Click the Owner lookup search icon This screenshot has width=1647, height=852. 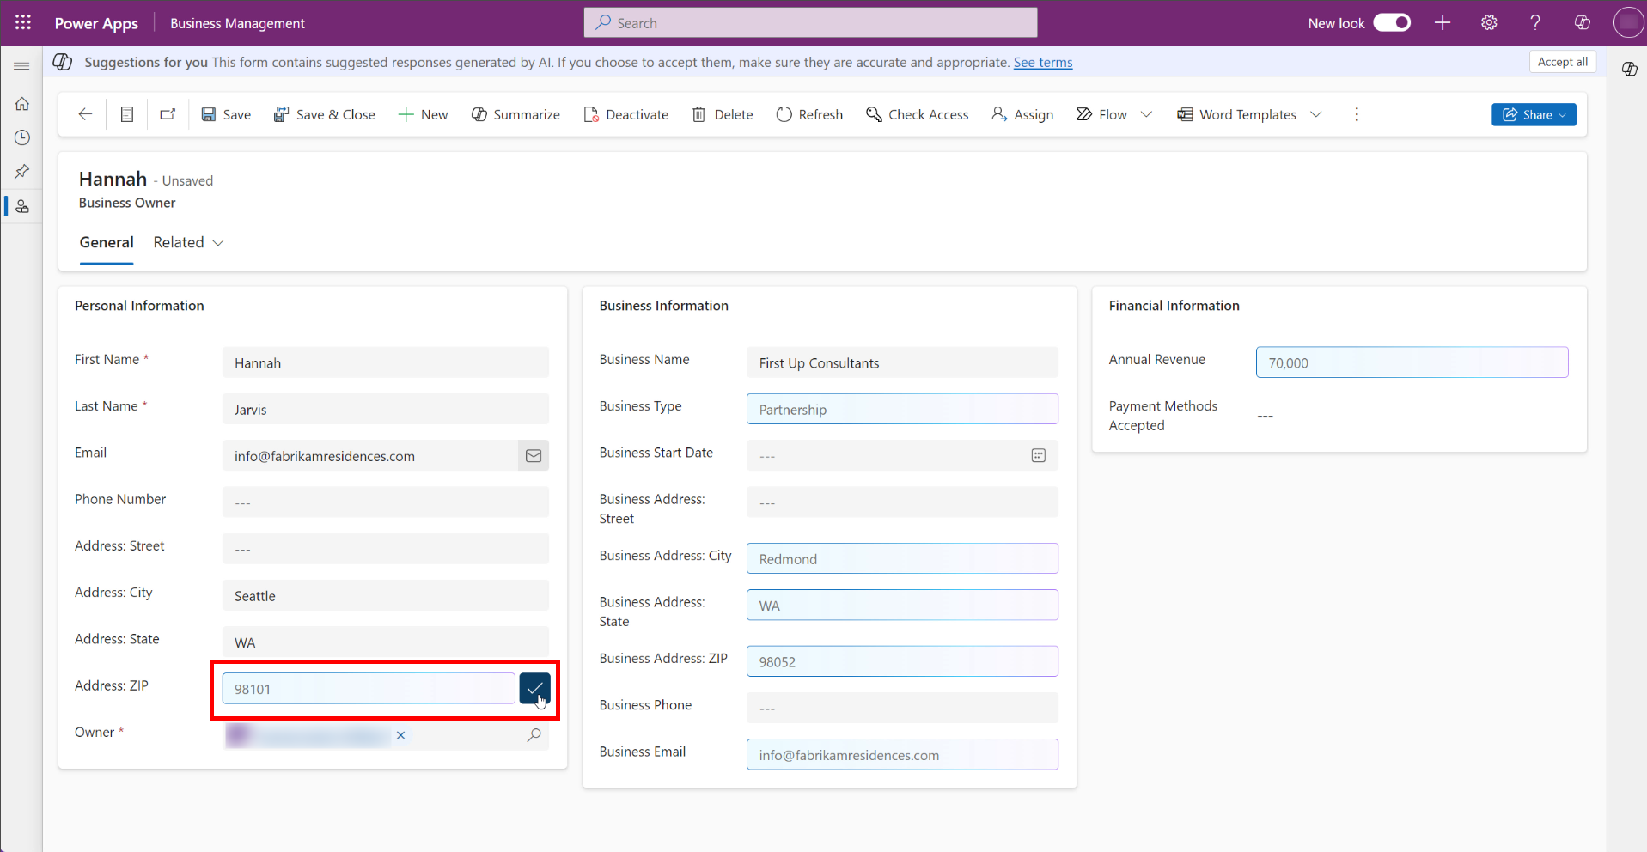click(534, 735)
